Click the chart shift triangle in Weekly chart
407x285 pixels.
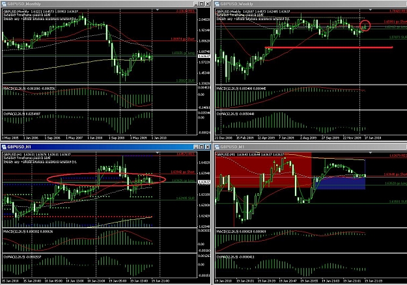[x=371, y=10]
